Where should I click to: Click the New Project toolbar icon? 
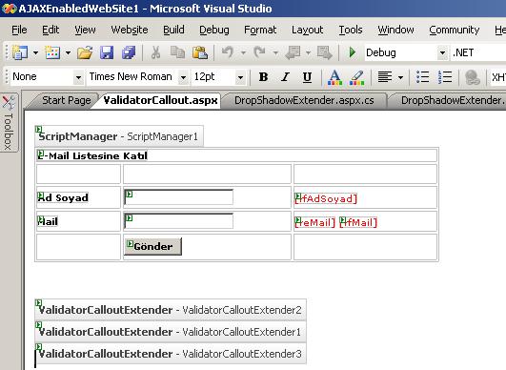(20, 52)
